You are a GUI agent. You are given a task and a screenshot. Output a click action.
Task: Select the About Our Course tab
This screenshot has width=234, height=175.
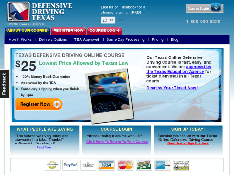(x=27, y=31)
